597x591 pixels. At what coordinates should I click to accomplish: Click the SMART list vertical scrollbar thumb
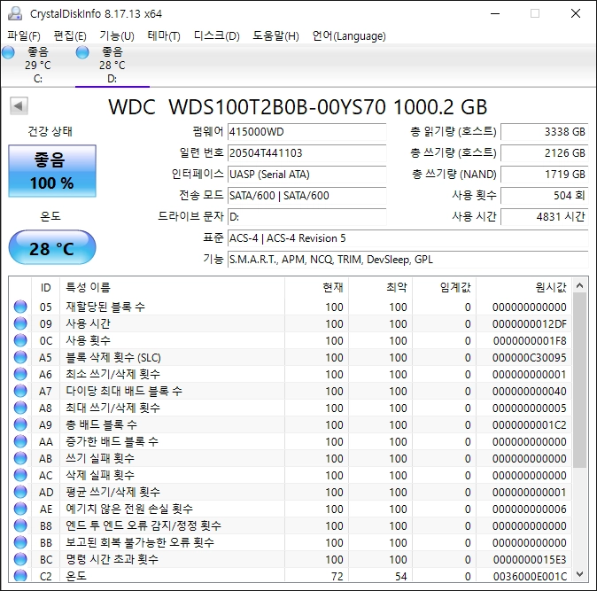click(x=580, y=380)
